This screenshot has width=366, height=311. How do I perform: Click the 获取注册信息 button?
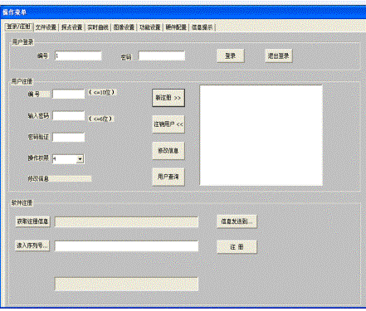pos(32,221)
